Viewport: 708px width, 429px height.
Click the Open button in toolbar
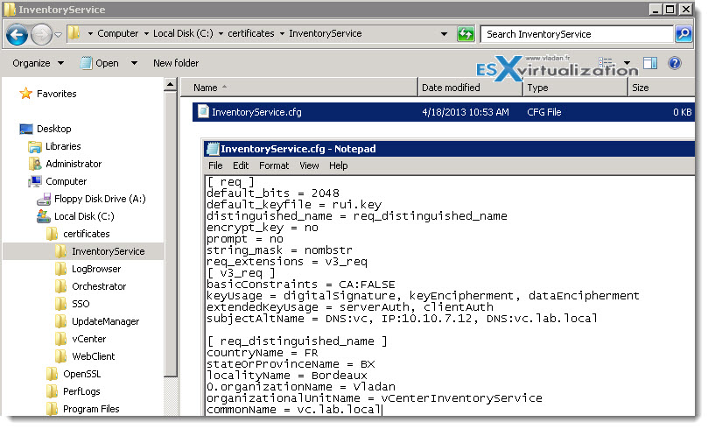[x=100, y=63]
